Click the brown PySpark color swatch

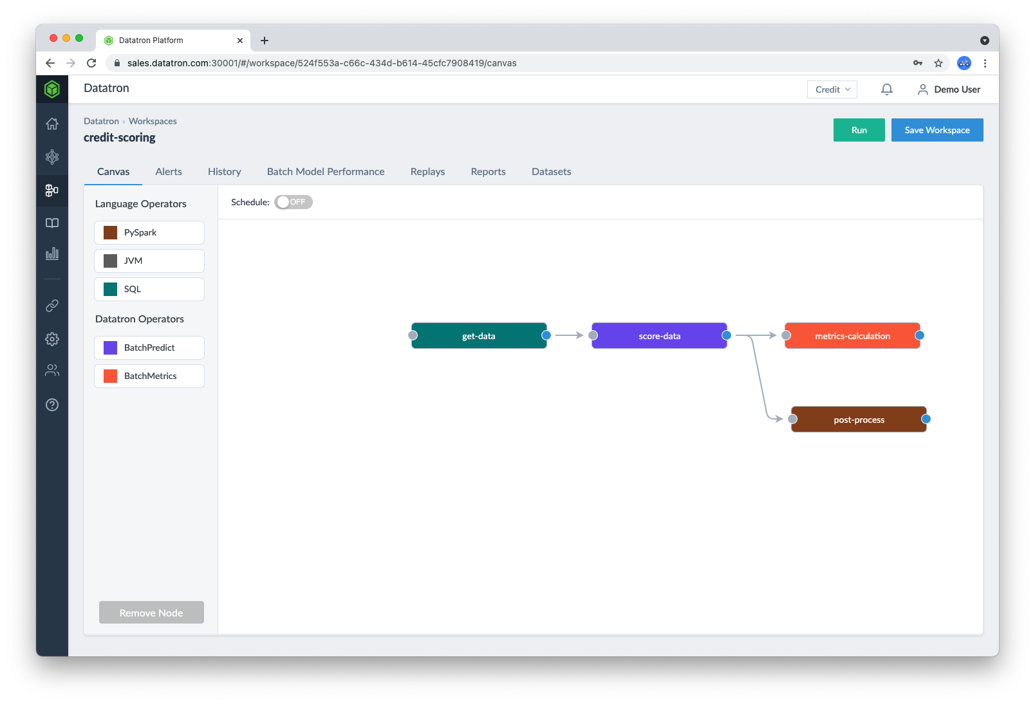111,232
